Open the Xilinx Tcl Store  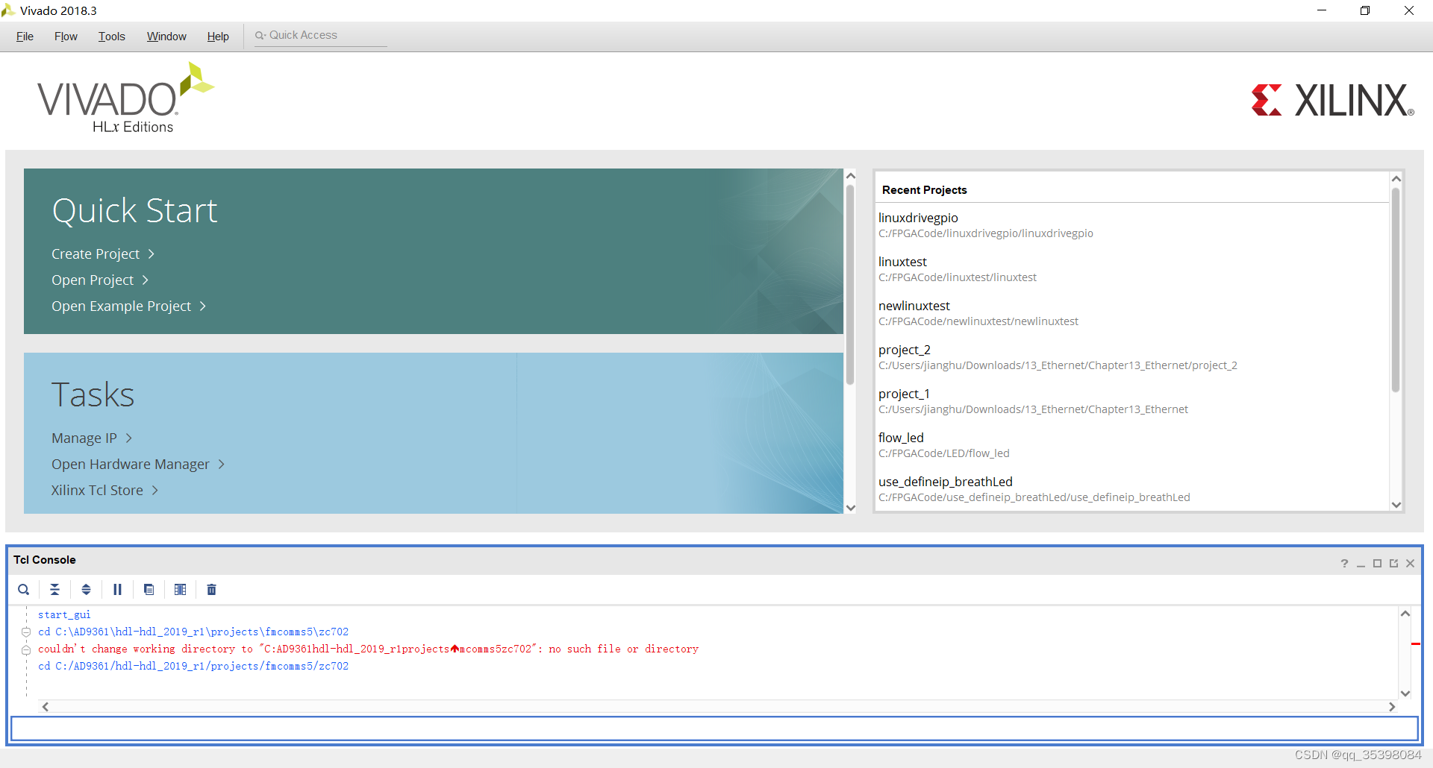click(x=97, y=491)
